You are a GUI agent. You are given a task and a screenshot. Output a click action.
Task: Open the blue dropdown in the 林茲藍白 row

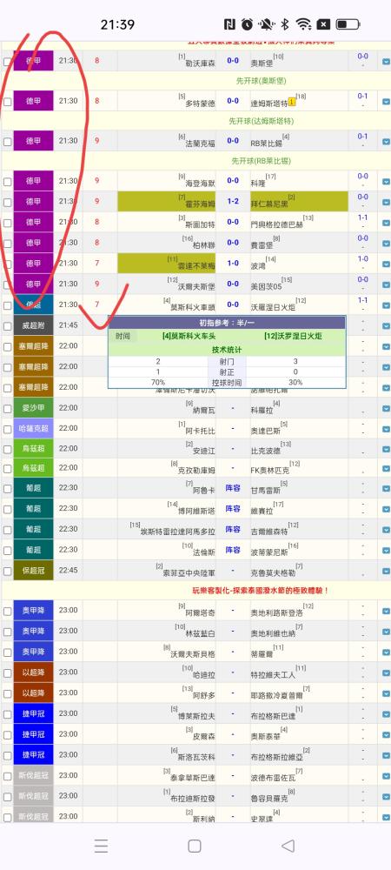point(386,632)
